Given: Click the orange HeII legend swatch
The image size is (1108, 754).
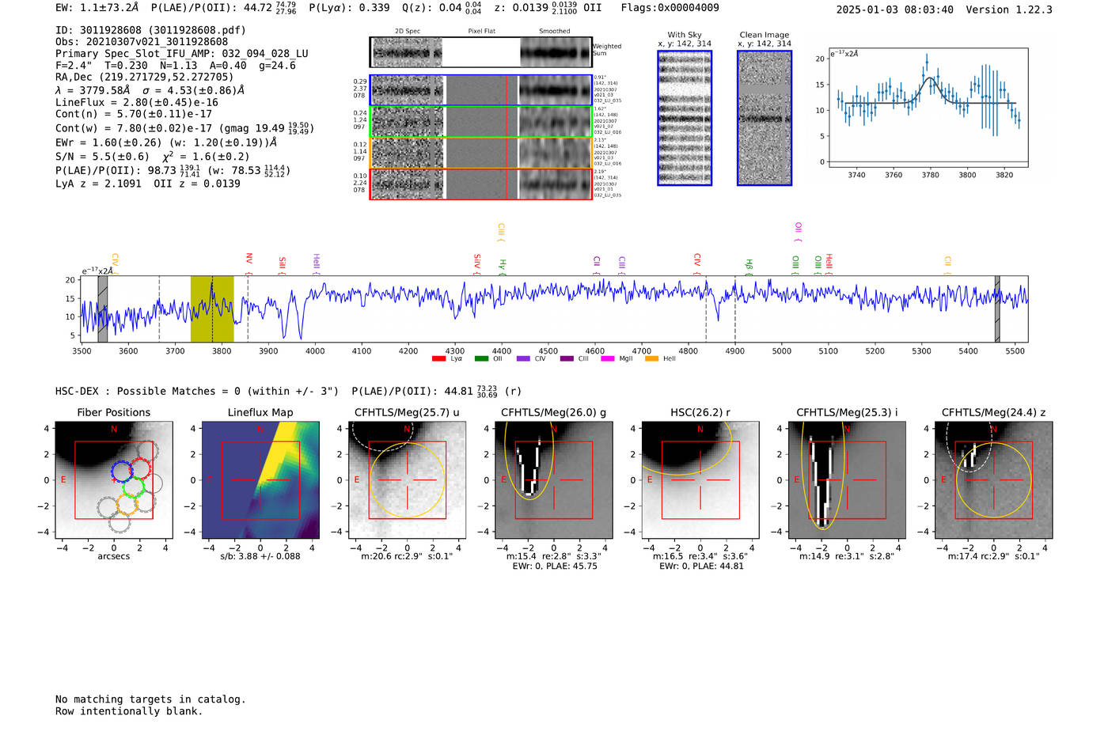Looking at the screenshot, I should 651,359.
